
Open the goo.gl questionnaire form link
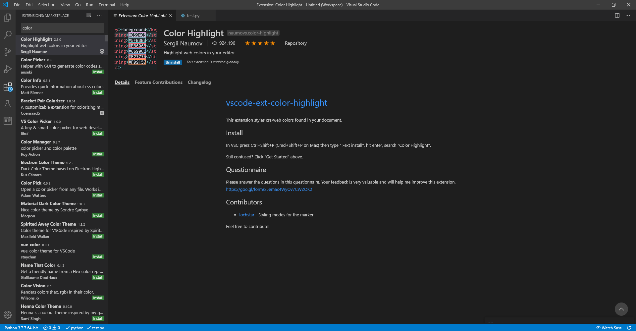pos(269,190)
